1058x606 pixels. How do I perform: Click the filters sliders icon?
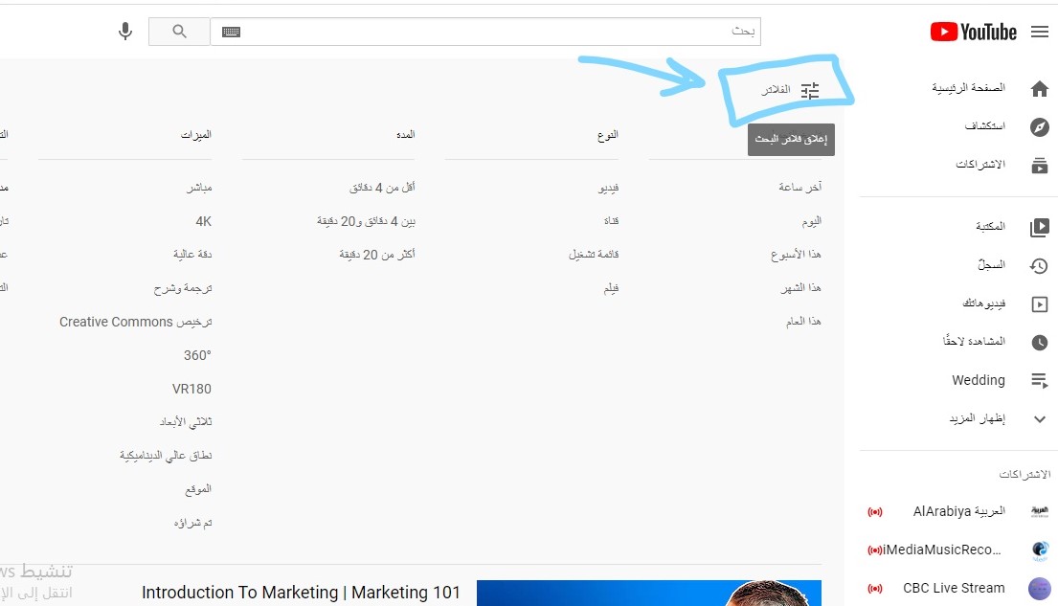(x=810, y=90)
